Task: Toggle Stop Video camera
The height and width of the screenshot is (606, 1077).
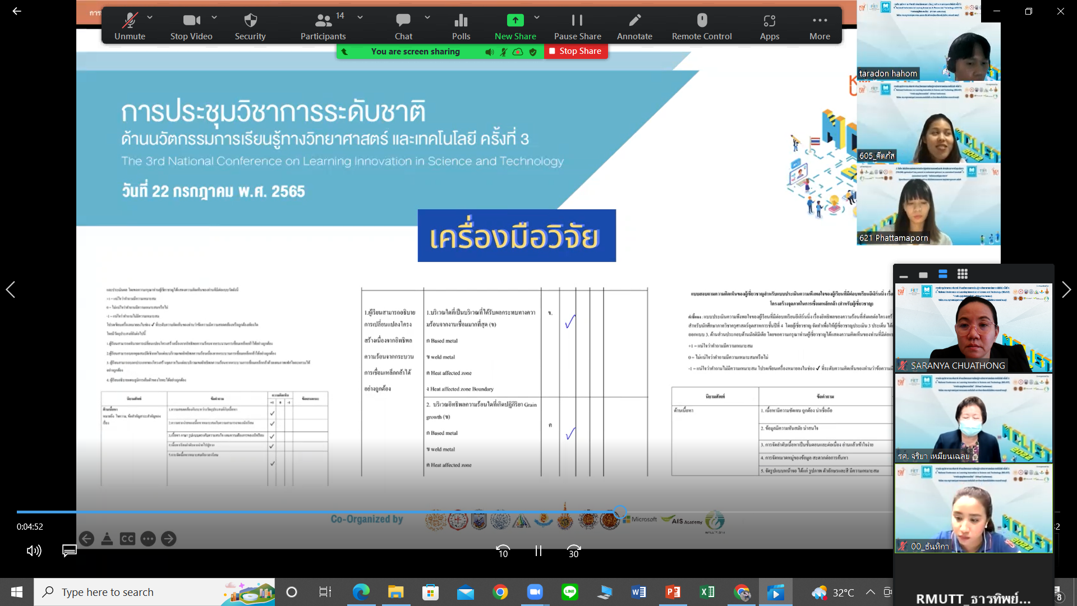Action: coord(191,21)
